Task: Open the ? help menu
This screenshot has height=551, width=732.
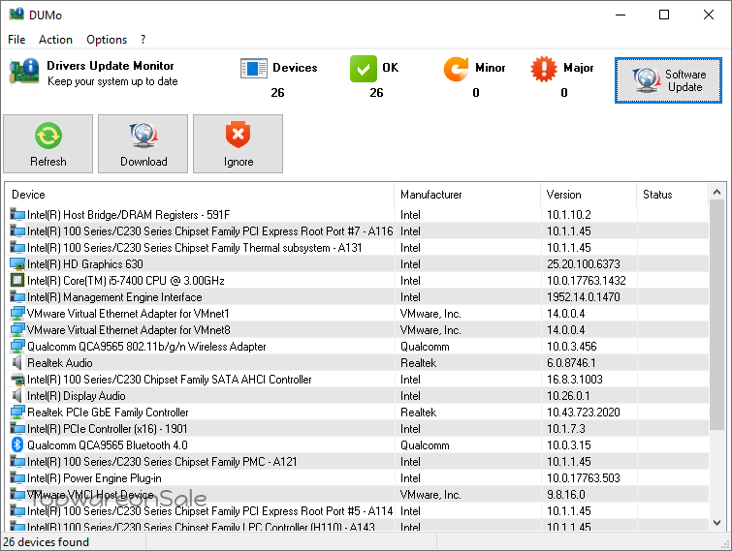Action: pyautogui.click(x=143, y=40)
